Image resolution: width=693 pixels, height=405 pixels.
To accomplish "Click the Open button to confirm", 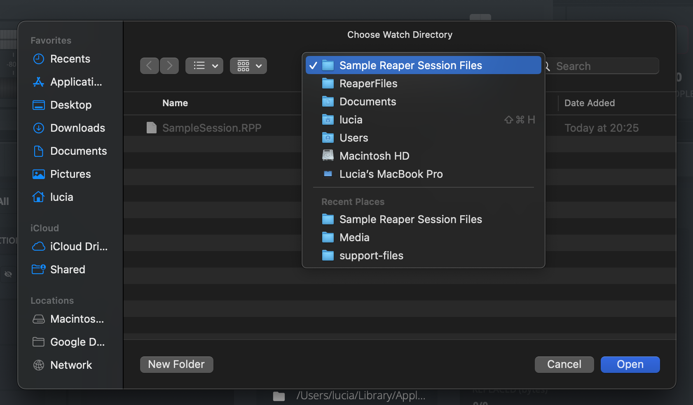I will [x=630, y=365].
